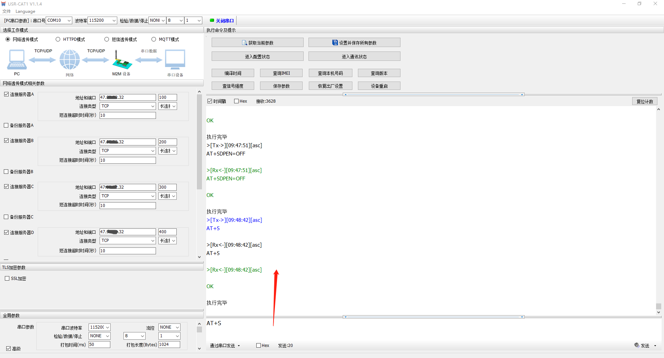
Task: Click the server list vertical scrollbar
Action: pyautogui.click(x=199, y=142)
